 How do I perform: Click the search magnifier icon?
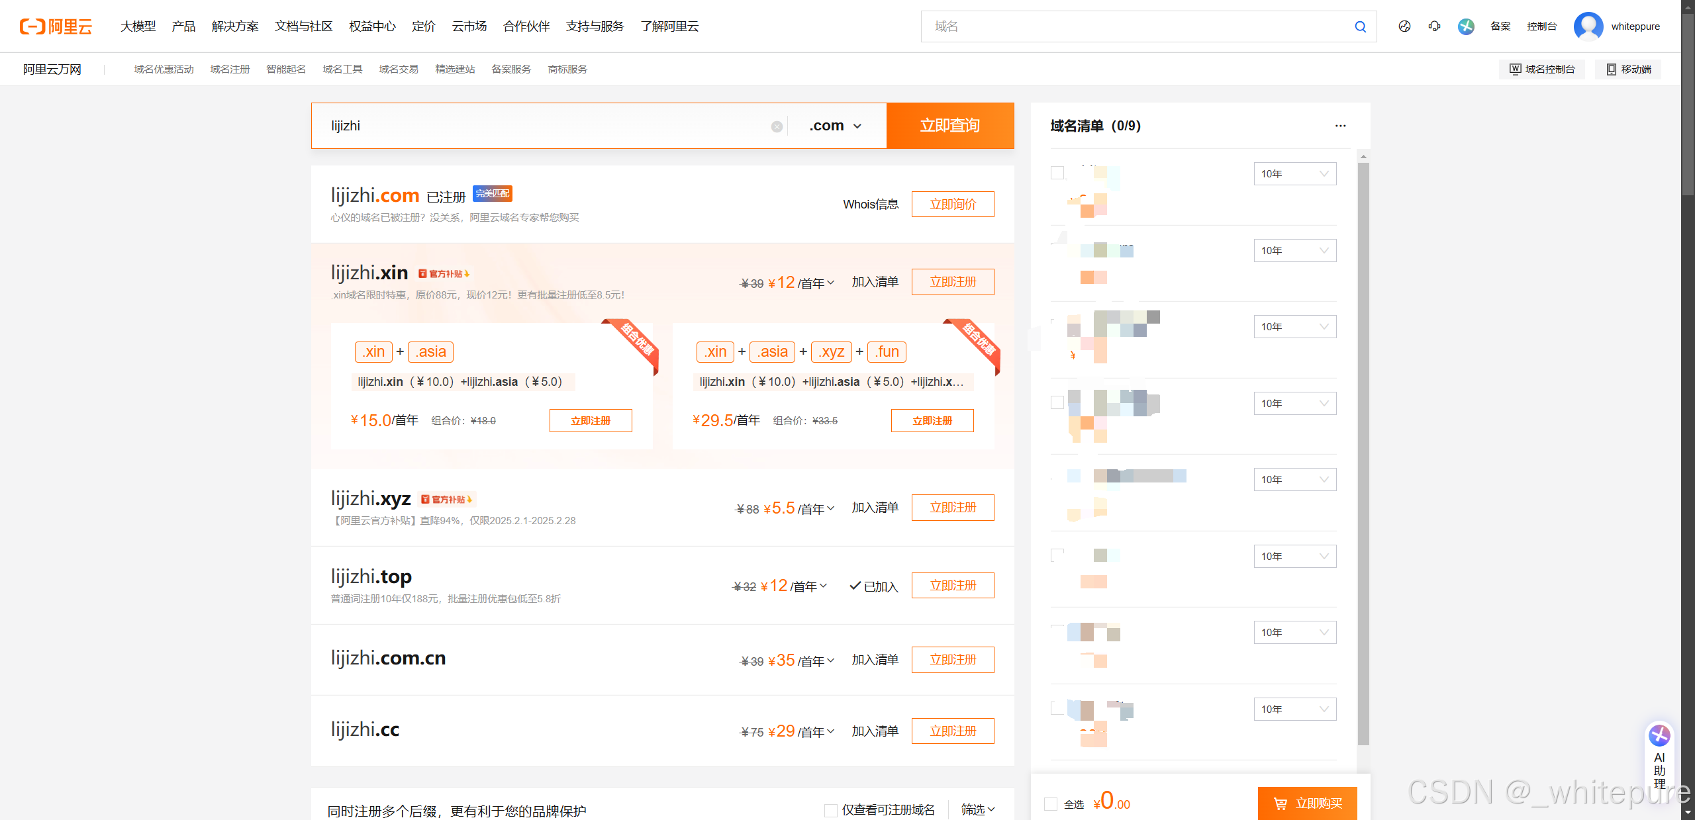click(1360, 26)
